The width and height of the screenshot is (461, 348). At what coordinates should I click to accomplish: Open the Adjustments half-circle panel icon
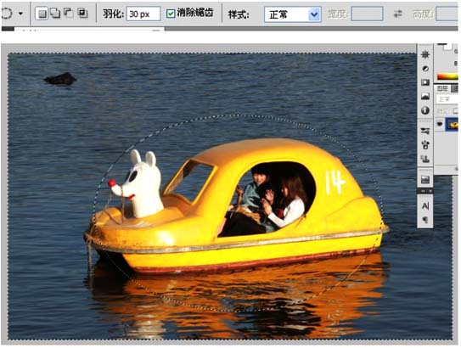click(425, 69)
